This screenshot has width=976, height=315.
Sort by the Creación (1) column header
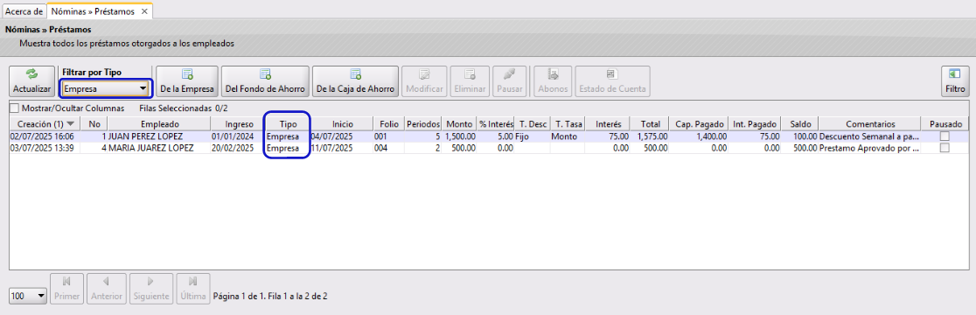(45, 124)
